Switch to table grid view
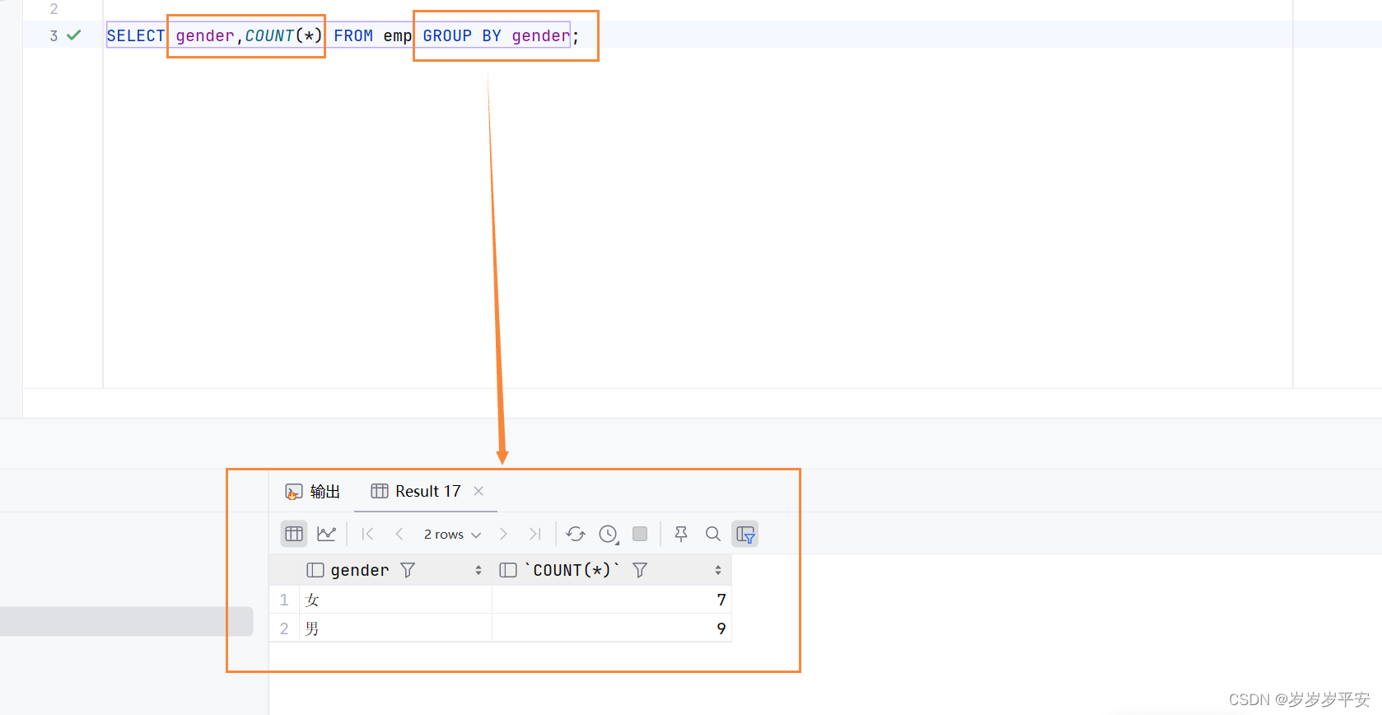 pos(294,534)
